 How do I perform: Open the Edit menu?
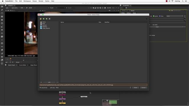tap(20, 1)
